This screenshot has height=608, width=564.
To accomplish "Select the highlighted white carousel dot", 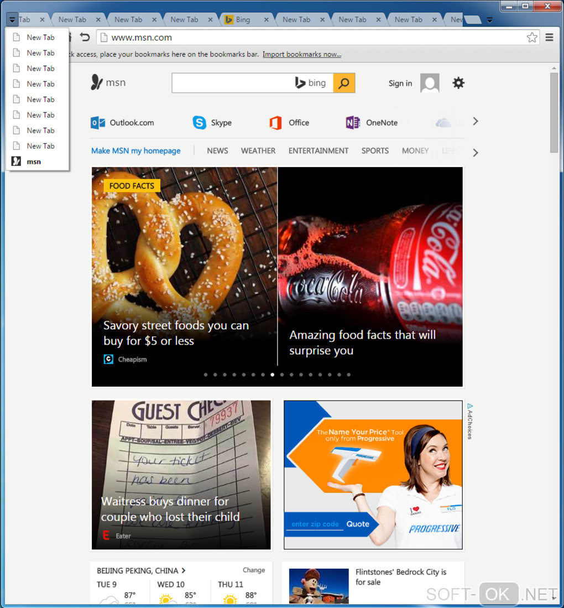I will pos(273,375).
